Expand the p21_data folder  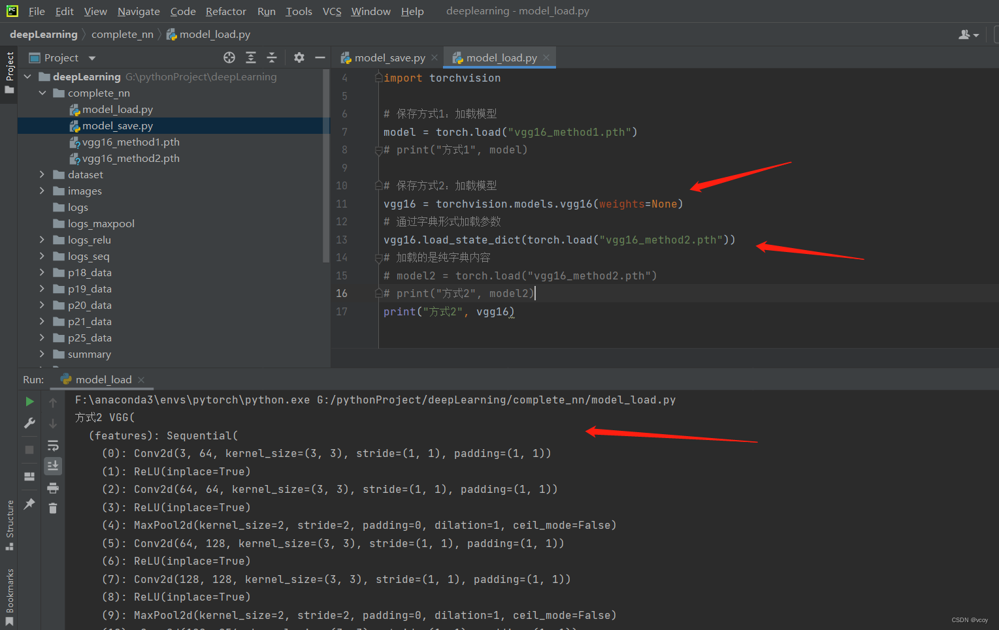coord(42,321)
